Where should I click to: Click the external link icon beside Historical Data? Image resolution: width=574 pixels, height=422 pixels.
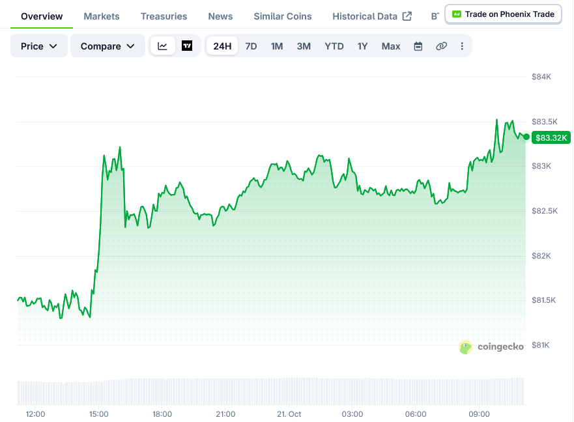pos(407,16)
